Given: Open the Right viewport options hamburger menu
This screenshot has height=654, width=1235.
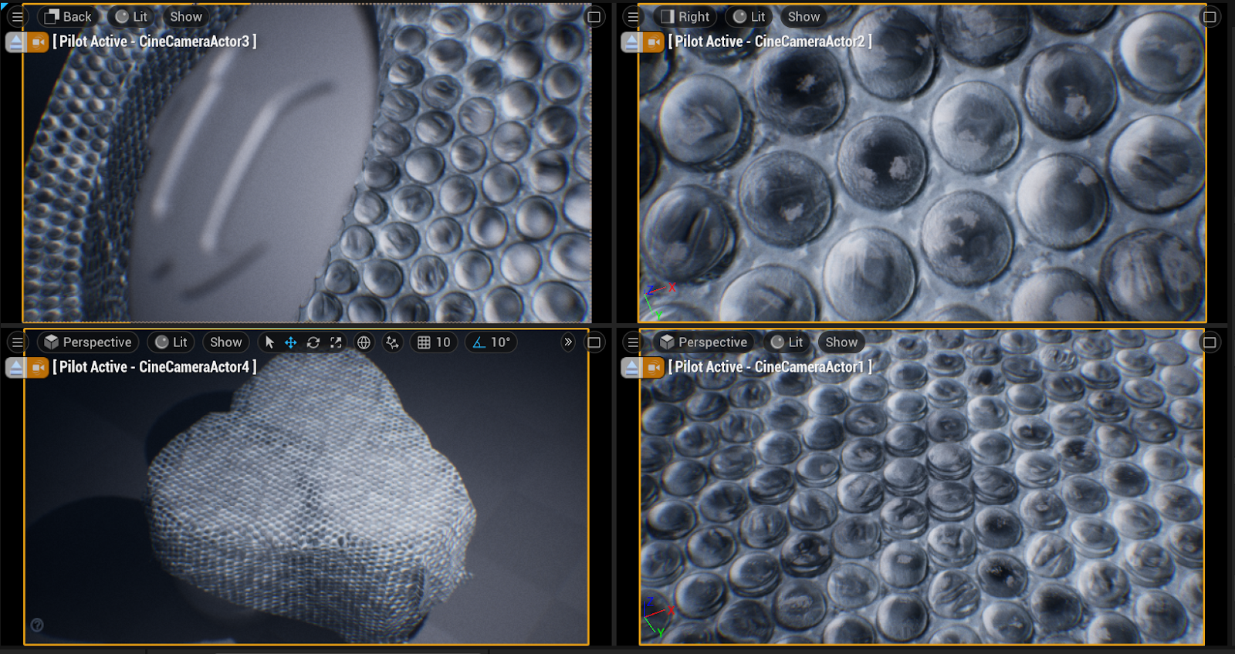Looking at the screenshot, I should click(633, 16).
